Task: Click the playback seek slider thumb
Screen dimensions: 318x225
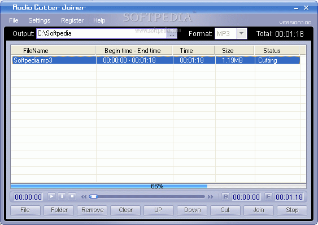Action: 94,196
